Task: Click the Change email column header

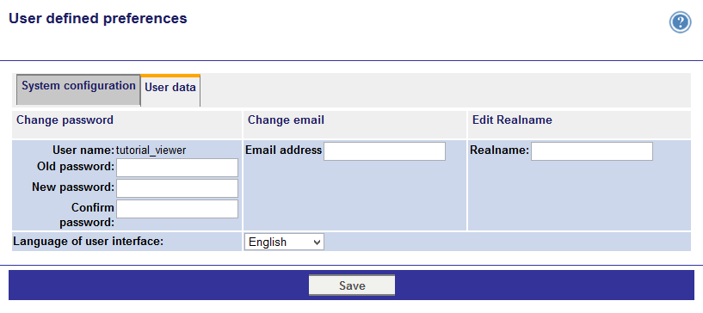Action: (286, 120)
